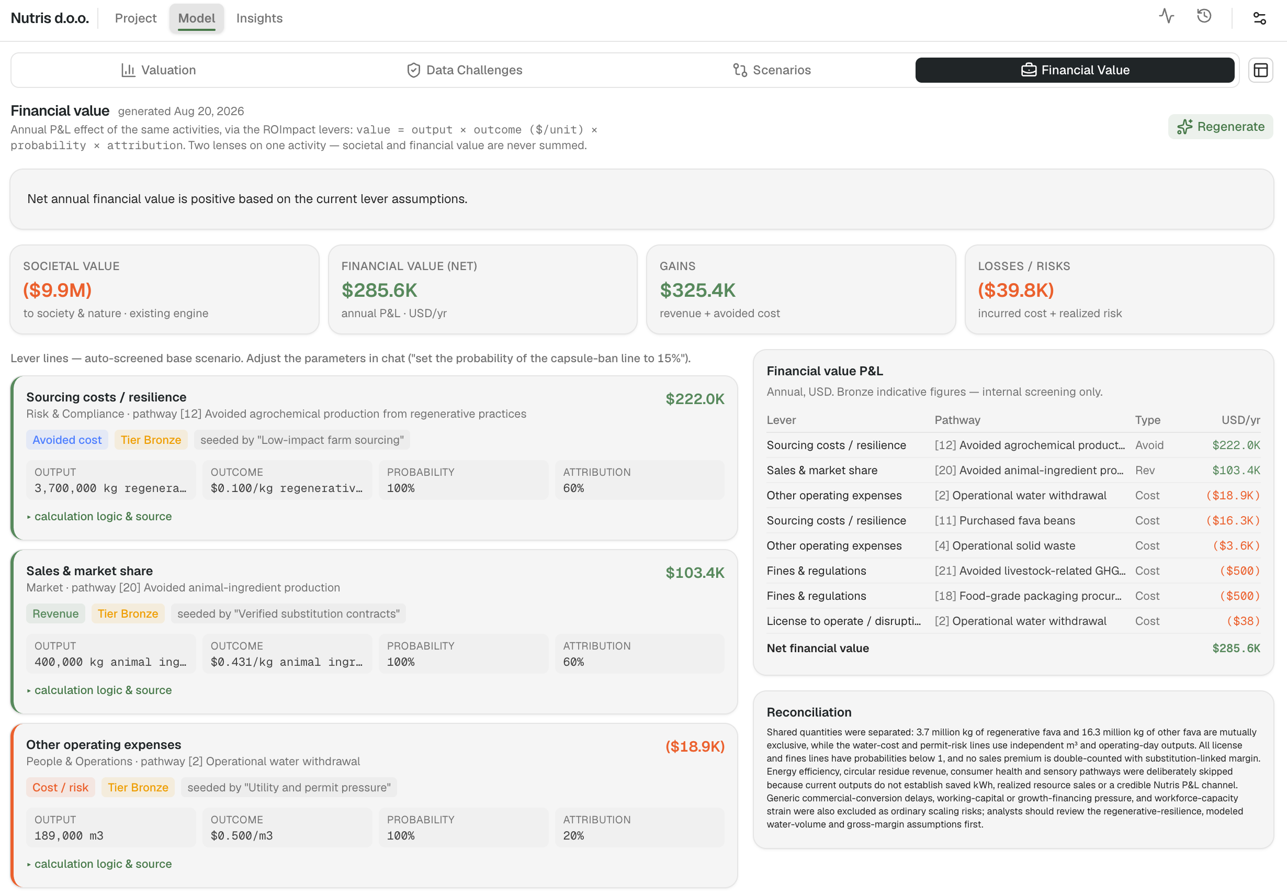
Task: Select the [21] Avoided livestock-related GHG row
Action: [1013, 571]
